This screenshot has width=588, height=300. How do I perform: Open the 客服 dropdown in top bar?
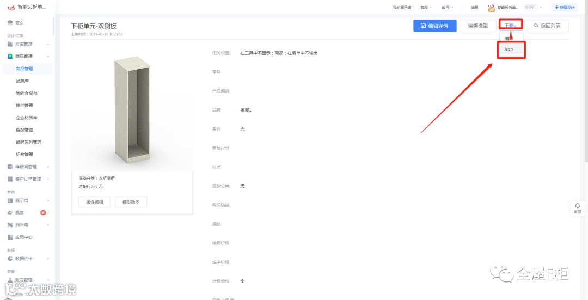coord(426,8)
